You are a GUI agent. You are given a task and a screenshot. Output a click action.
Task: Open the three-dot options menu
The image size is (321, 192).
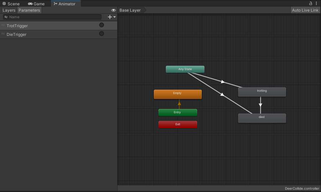point(316,3)
